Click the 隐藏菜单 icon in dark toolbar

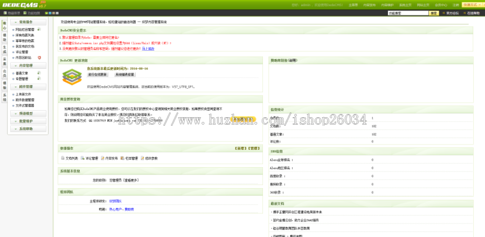pos(5,13)
